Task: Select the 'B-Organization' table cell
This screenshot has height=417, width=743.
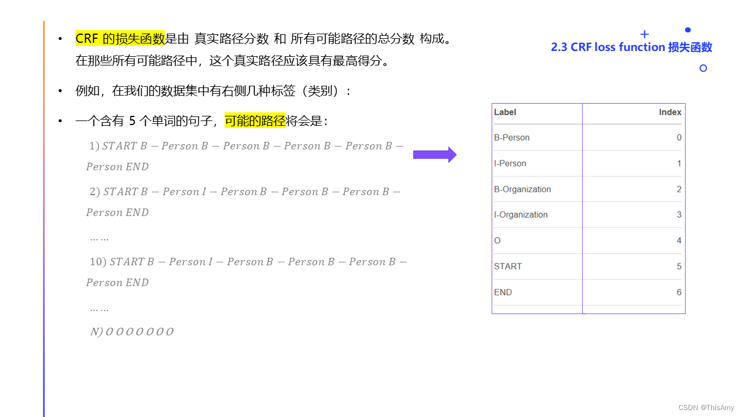Action: point(522,189)
